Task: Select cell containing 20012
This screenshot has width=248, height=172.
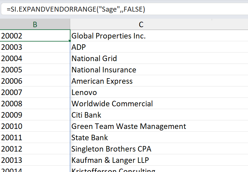Action: [35, 149]
